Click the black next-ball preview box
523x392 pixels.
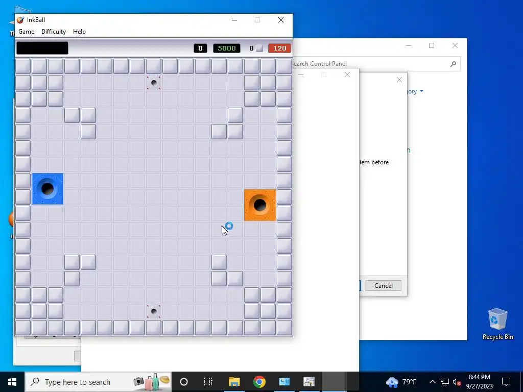[x=42, y=48]
